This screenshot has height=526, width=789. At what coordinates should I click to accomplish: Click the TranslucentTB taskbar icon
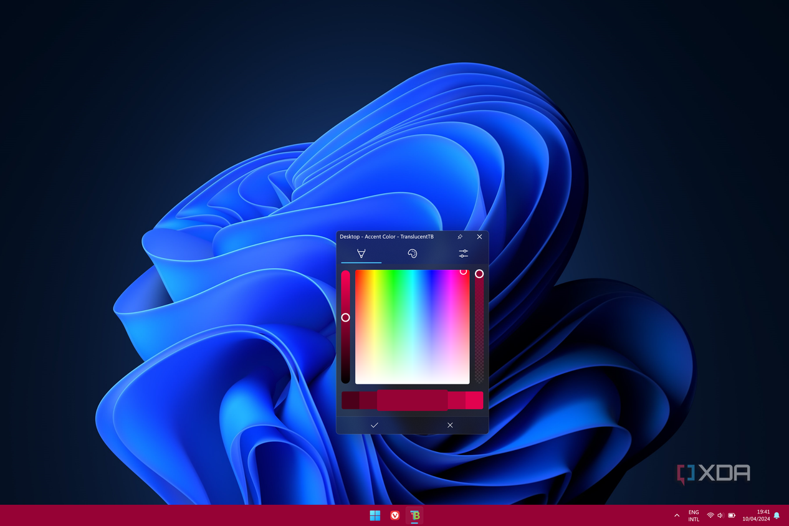(414, 515)
